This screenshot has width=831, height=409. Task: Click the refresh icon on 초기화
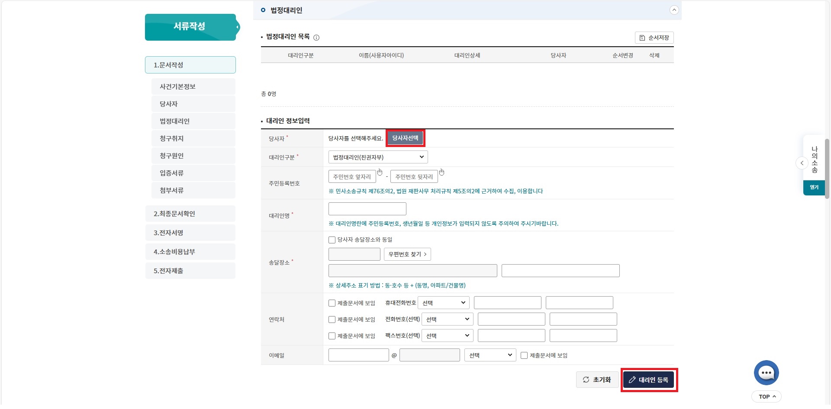(586, 380)
